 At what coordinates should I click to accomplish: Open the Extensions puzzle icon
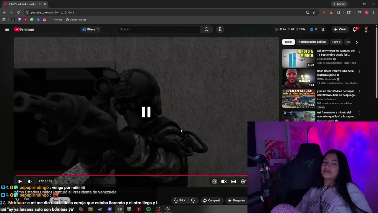[x=338, y=12]
